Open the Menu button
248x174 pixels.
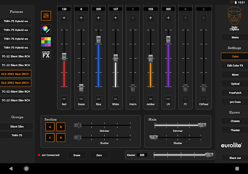(x=235, y=37)
